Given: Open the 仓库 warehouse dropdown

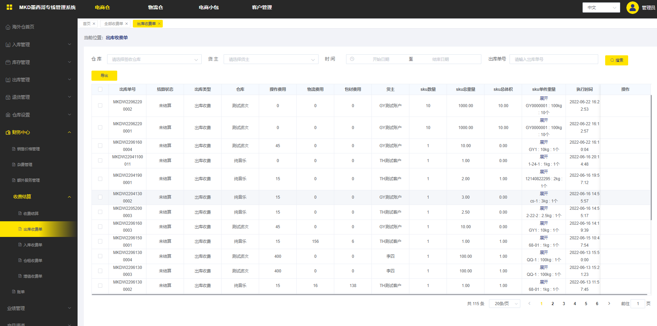Looking at the screenshot, I should [x=154, y=59].
